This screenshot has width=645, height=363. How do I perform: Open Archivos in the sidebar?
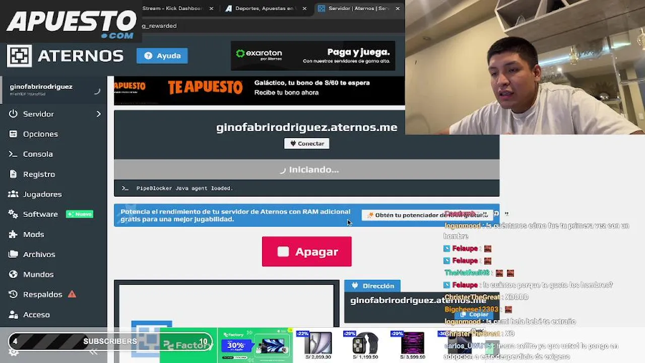[39, 255]
